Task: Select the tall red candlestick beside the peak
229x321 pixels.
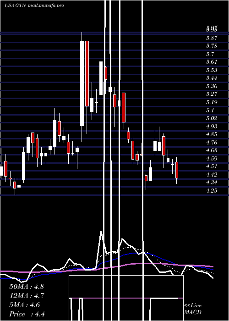Action: point(87,73)
